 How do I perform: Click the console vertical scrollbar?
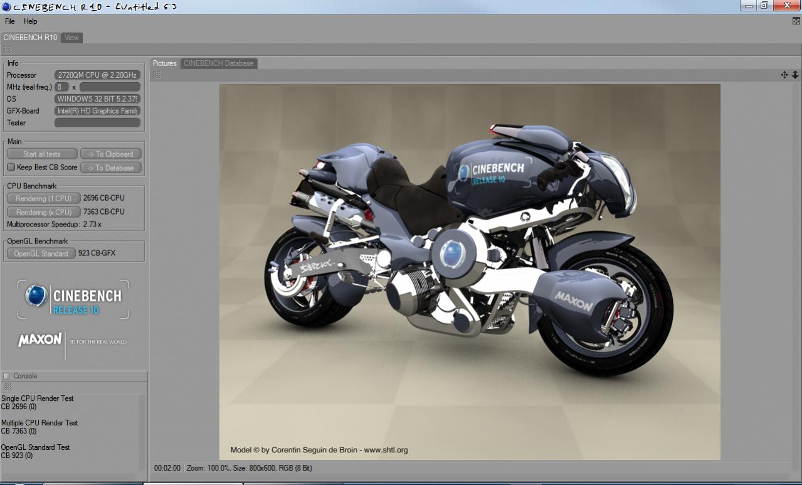142,432
